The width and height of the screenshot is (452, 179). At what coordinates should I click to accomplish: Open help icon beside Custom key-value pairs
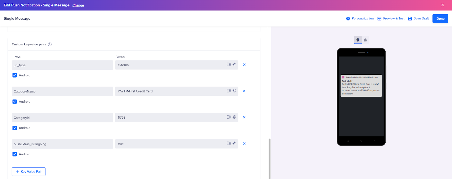[x=50, y=44]
